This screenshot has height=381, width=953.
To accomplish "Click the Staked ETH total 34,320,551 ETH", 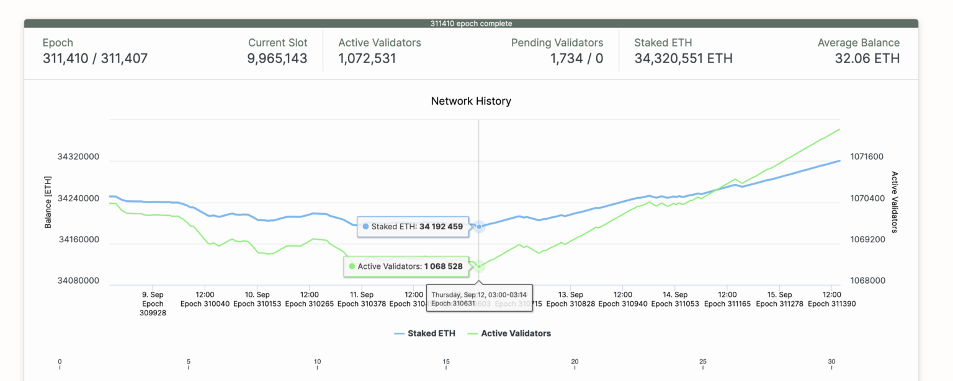I will 683,59.
